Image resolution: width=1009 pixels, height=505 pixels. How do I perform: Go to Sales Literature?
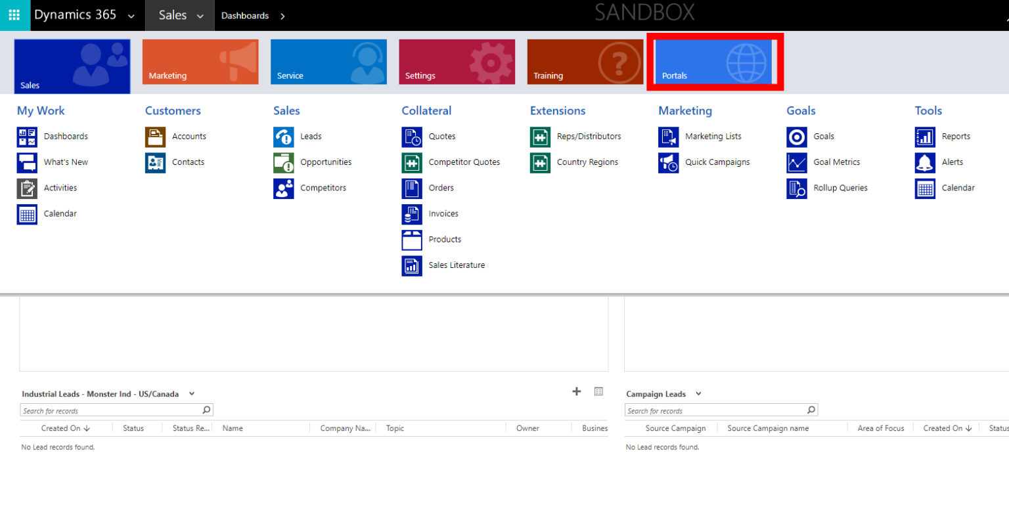tap(457, 265)
